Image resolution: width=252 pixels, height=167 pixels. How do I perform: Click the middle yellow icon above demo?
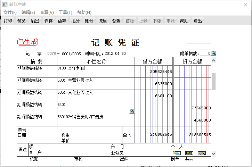tap(189, 153)
